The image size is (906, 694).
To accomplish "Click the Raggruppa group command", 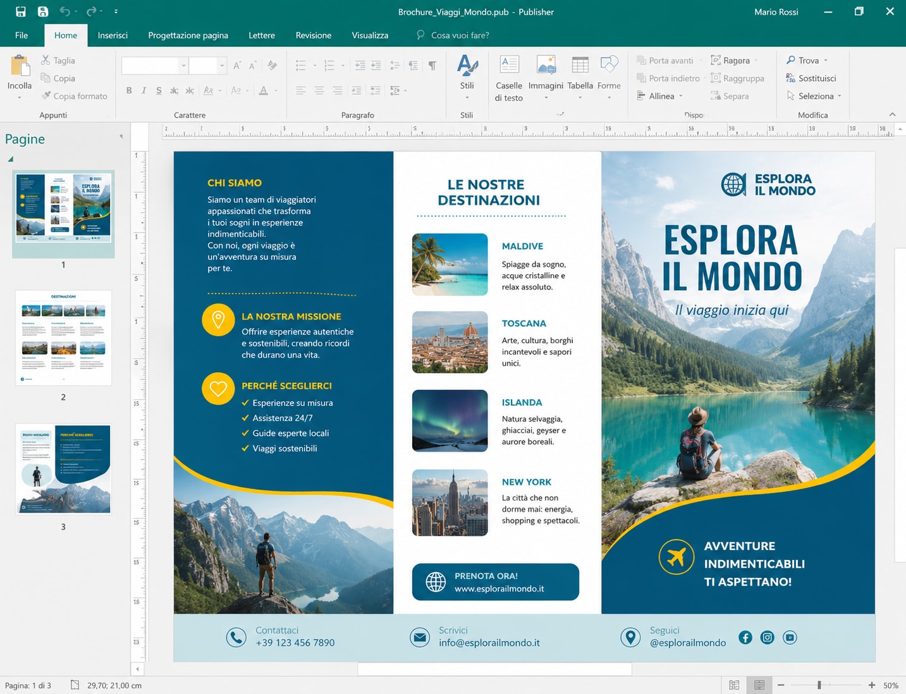I will tap(738, 78).
